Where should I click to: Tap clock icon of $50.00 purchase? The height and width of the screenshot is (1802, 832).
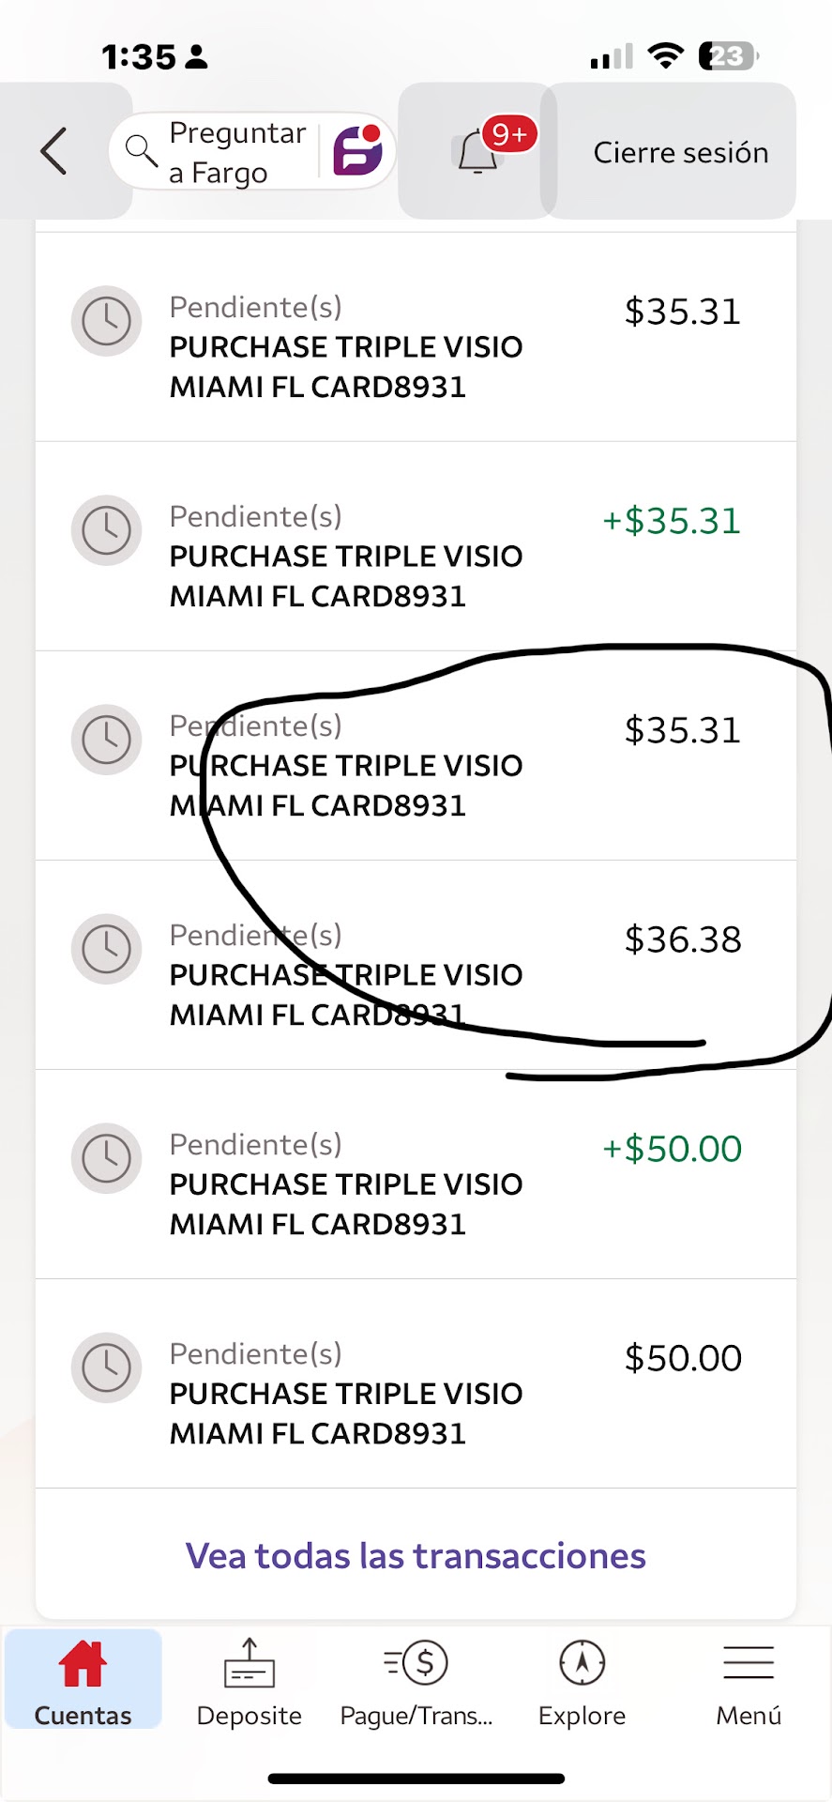(107, 1367)
